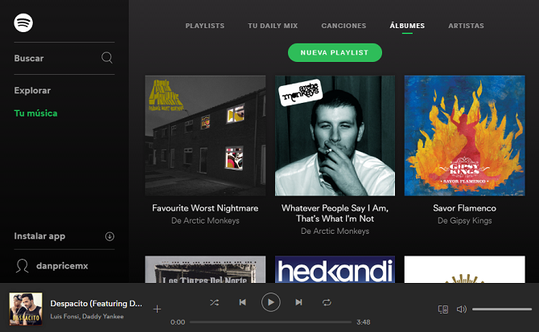Open the Favourite Worst Nightmare album cover
The width and height of the screenshot is (539, 332).
tap(205, 136)
